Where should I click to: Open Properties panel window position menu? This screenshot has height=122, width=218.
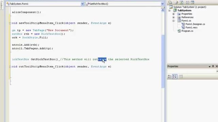(x=209, y=66)
